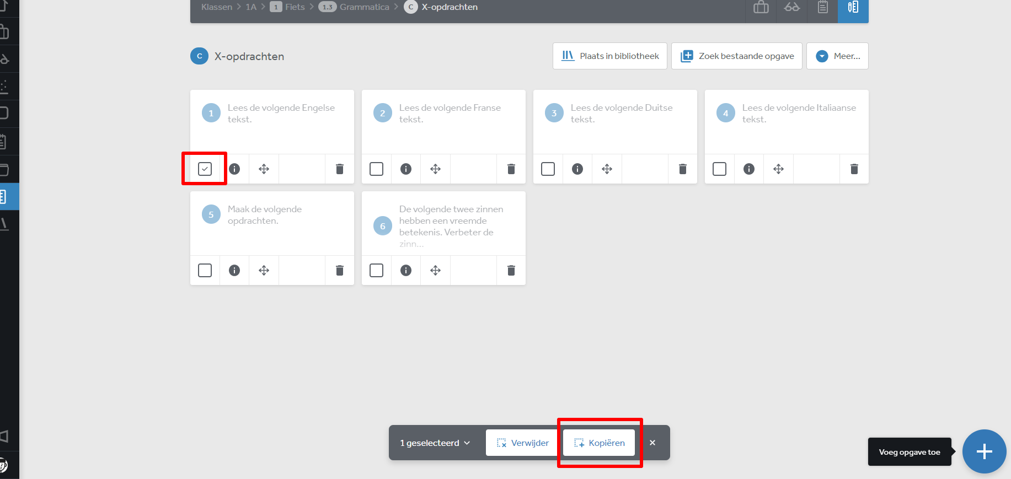
Task: Open card 'Lees de volgende Italiaanse tekst.'
Action: [x=787, y=122]
